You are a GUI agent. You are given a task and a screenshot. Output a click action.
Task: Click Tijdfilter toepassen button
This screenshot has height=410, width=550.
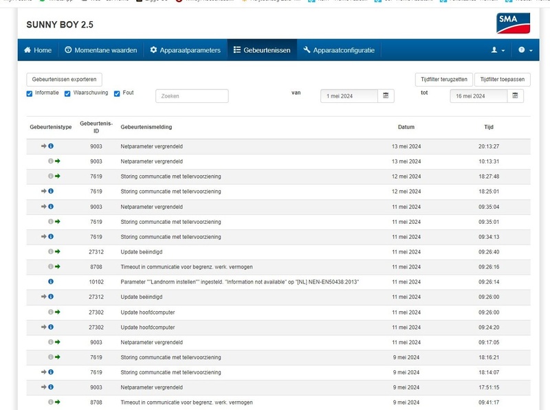point(503,80)
